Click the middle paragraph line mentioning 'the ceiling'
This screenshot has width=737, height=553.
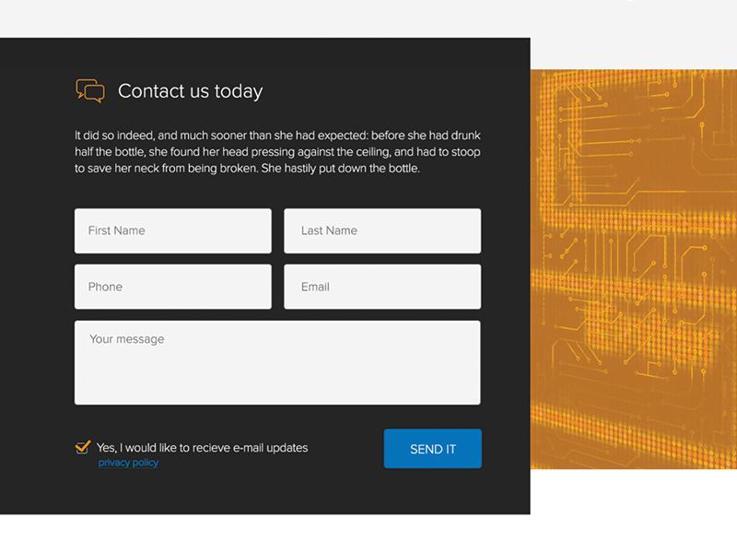point(277,152)
